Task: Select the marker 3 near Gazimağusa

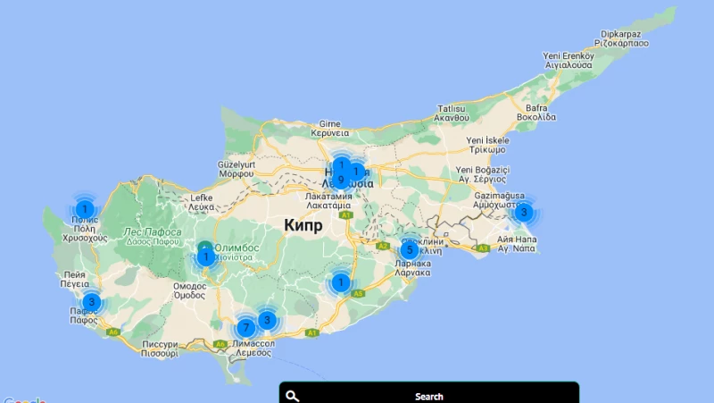Action: tap(524, 212)
